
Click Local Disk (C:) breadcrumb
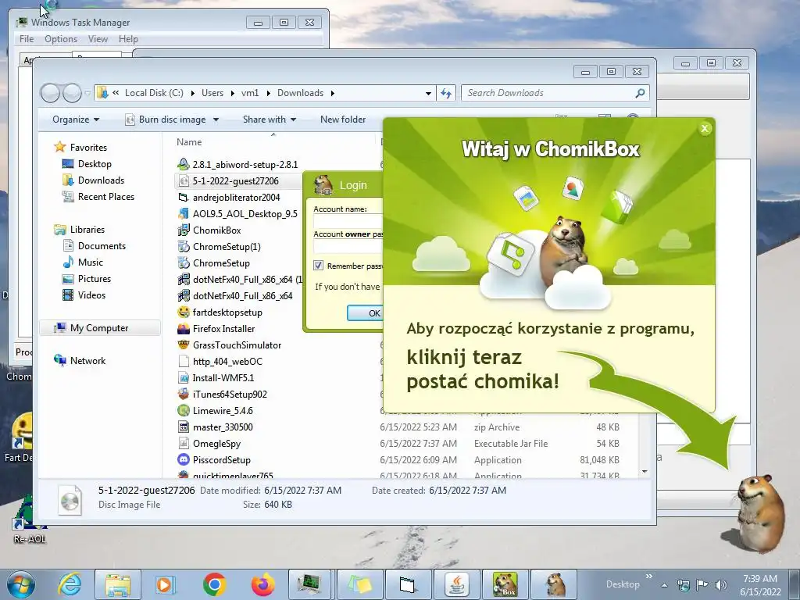pyautogui.click(x=154, y=93)
